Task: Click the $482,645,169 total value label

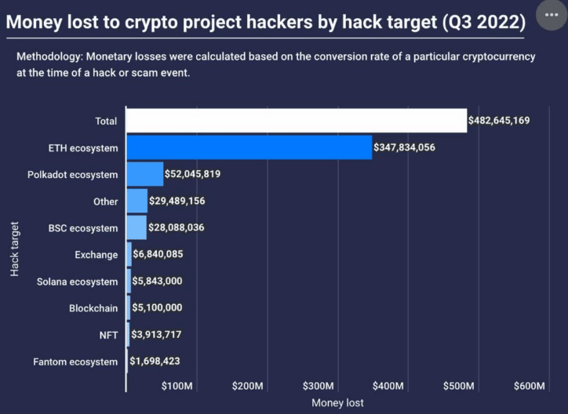Action: (499, 121)
